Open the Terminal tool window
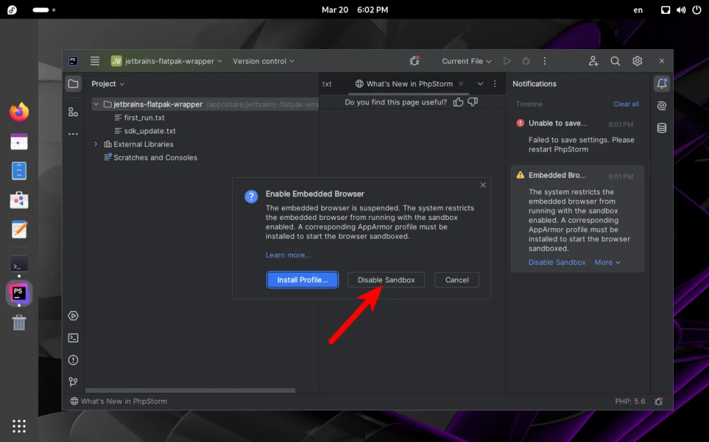The image size is (709, 442). [x=73, y=338]
